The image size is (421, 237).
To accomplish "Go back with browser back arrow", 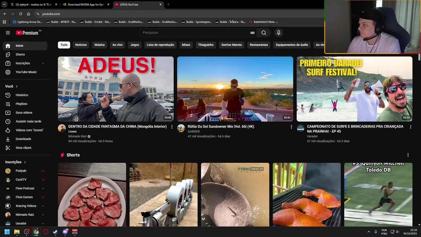I will pyautogui.click(x=5, y=14).
